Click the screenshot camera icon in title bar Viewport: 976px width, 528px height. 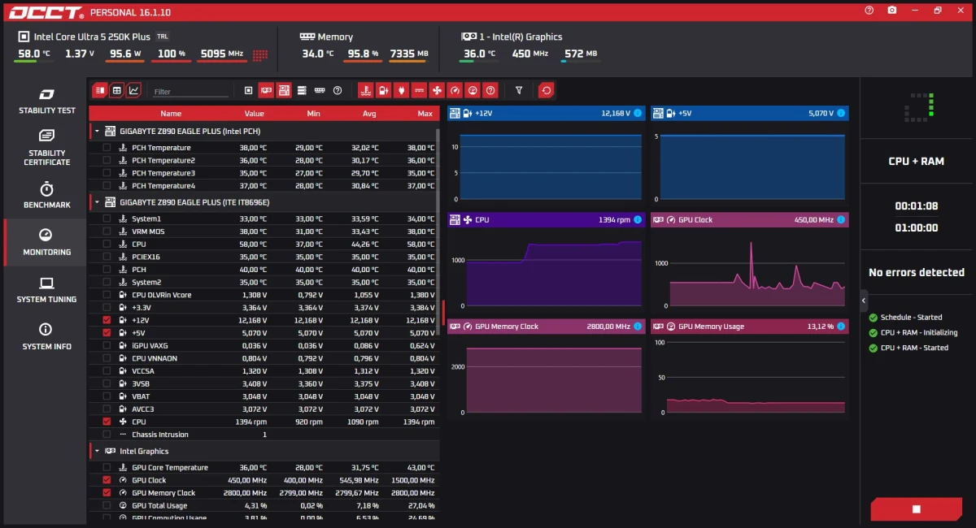click(x=892, y=10)
